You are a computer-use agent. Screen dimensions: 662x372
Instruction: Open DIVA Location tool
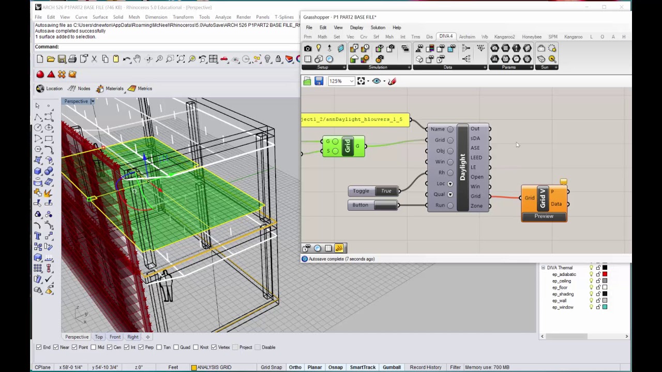point(49,88)
